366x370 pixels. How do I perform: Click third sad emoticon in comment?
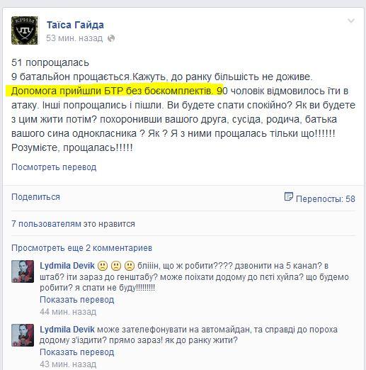point(130,266)
